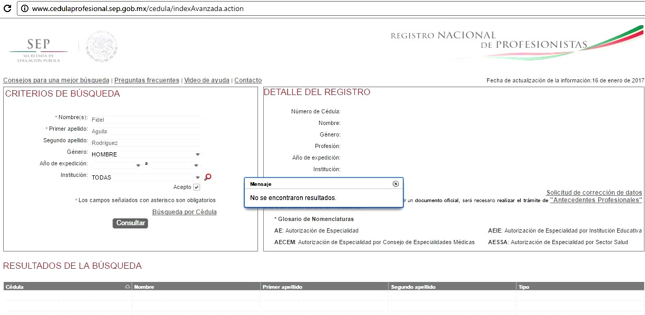This screenshot has width=645, height=315.
Task: Click the Segundo apellido text field
Action: (146, 143)
